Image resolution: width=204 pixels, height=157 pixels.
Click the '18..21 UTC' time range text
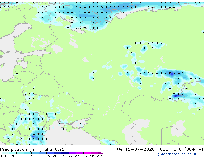coord(170,149)
